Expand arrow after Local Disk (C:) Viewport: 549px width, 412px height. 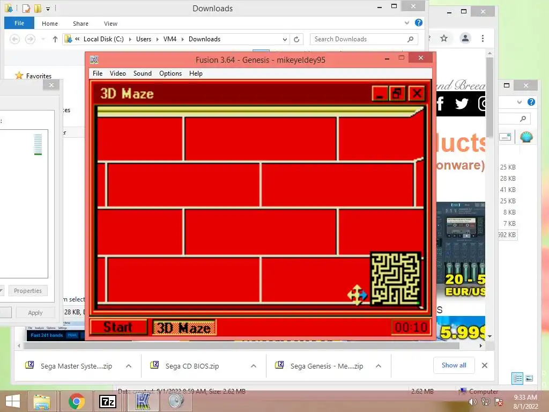coord(130,39)
